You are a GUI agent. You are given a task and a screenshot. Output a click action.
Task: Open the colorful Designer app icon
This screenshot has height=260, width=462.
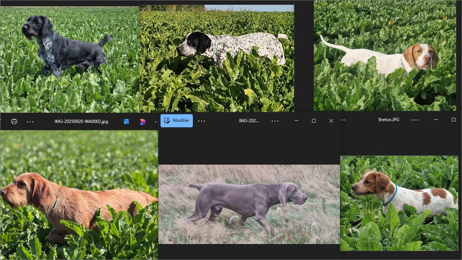[x=143, y=121]
